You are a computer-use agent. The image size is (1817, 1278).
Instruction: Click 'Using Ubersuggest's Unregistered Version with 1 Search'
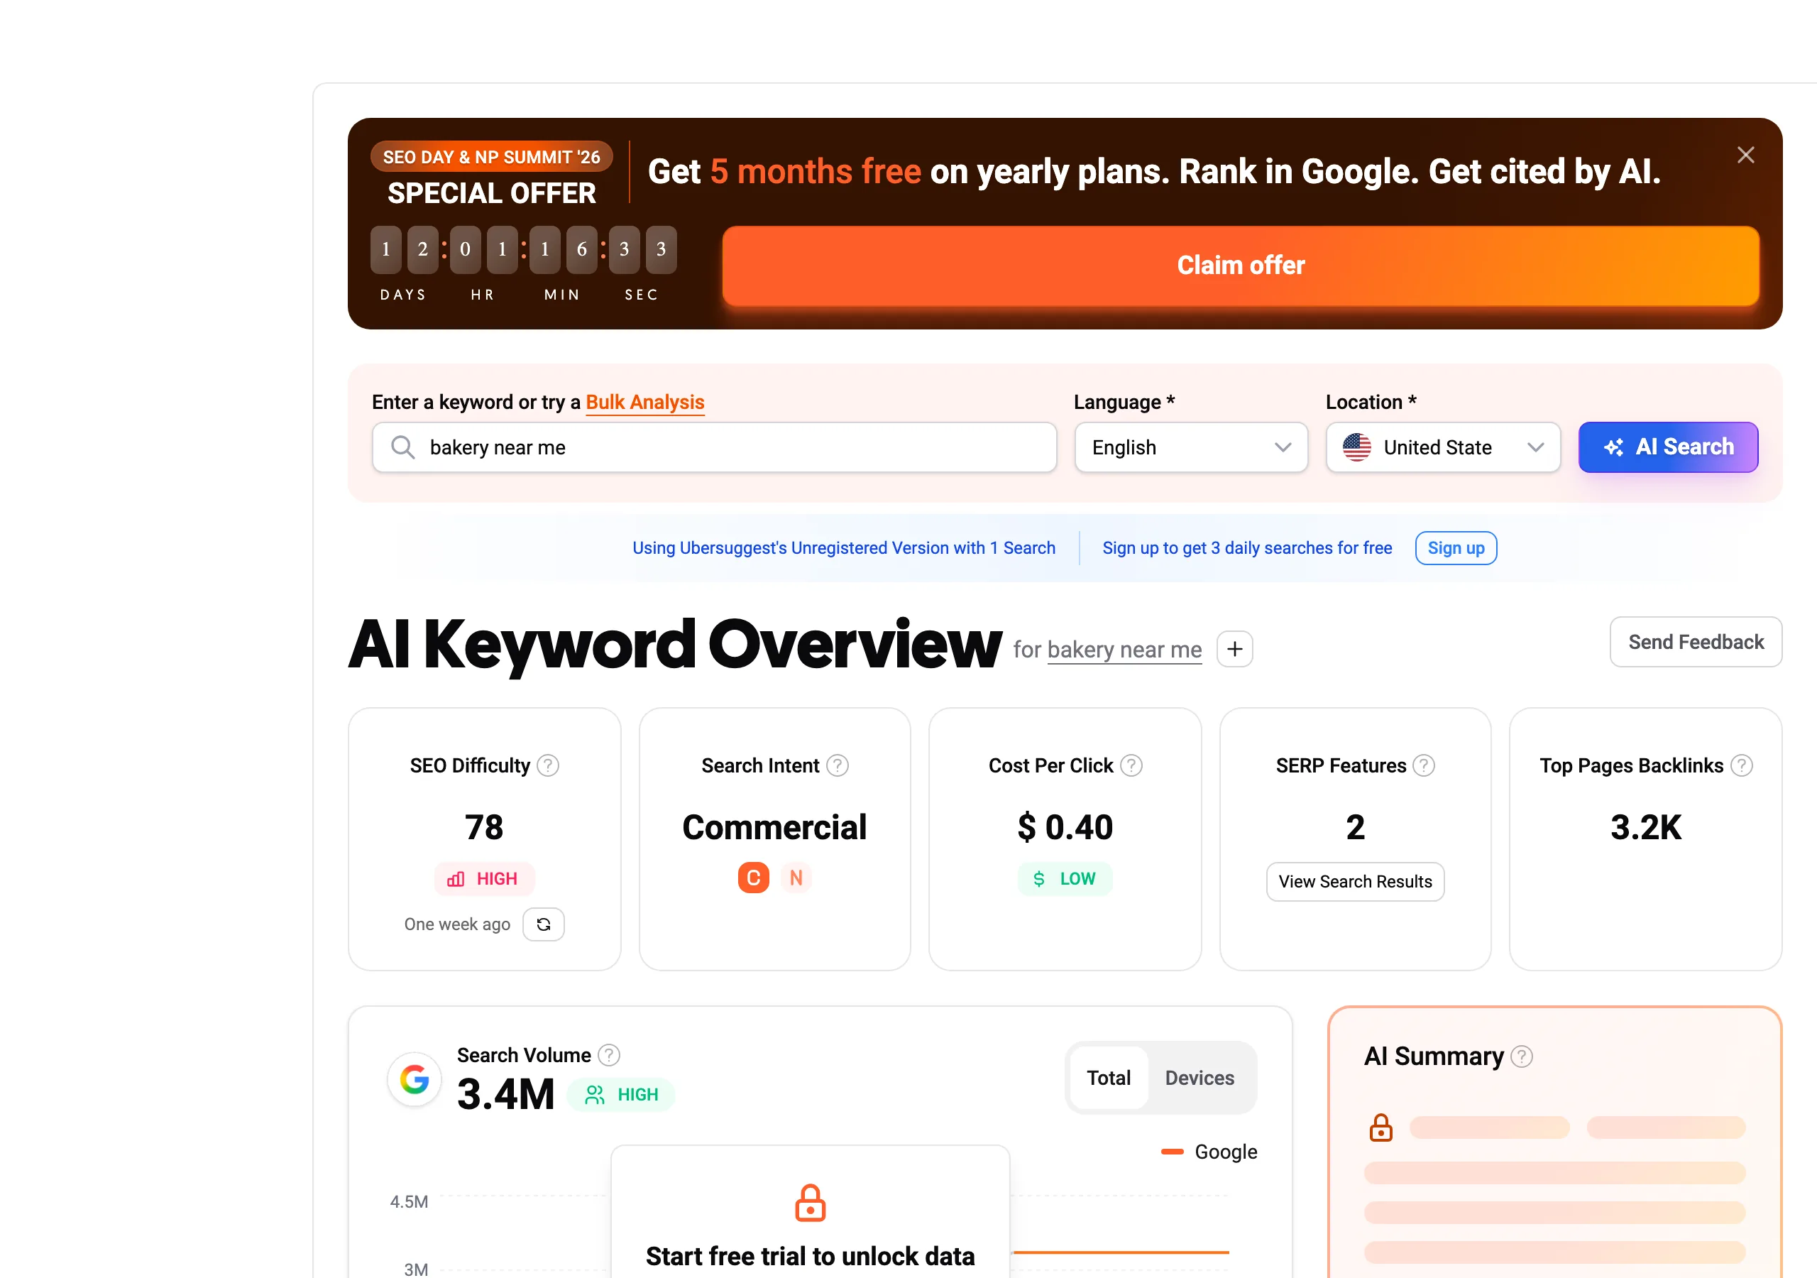click(x=842, y=548)
